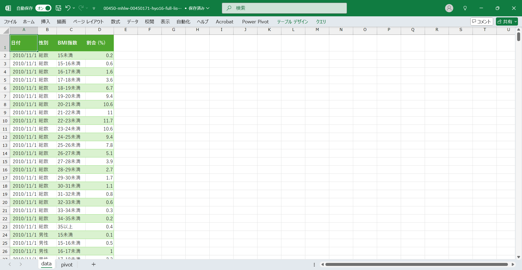Viewport: 522px width, 270px height.
Task: Click the user account avatar icon
Action: pos(449,8)
